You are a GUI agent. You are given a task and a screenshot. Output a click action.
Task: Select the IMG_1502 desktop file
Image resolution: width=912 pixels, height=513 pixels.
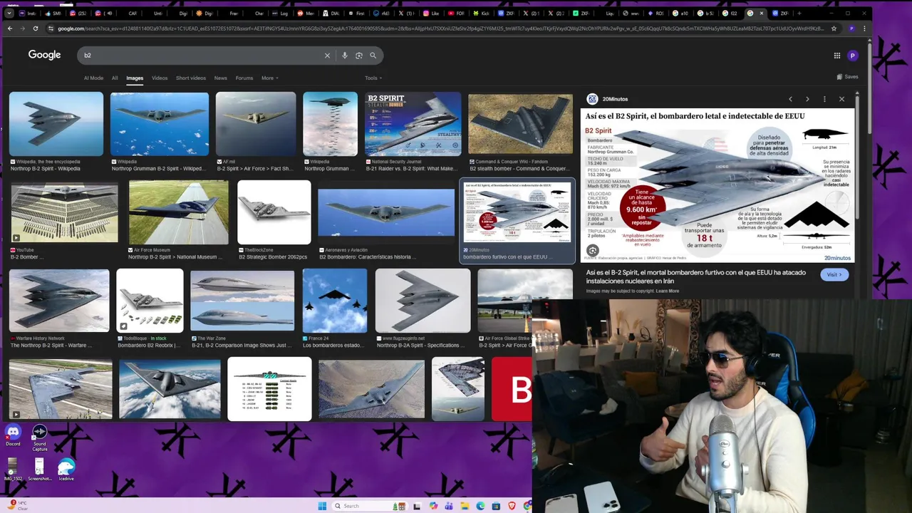point(13,470)
